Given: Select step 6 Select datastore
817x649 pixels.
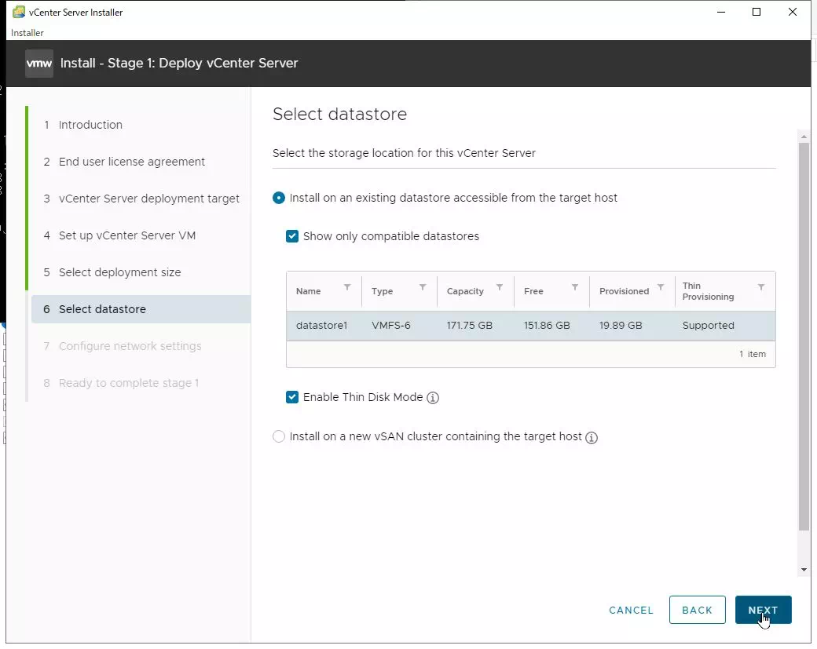Looking at the screenshot, I should point(141,309).
